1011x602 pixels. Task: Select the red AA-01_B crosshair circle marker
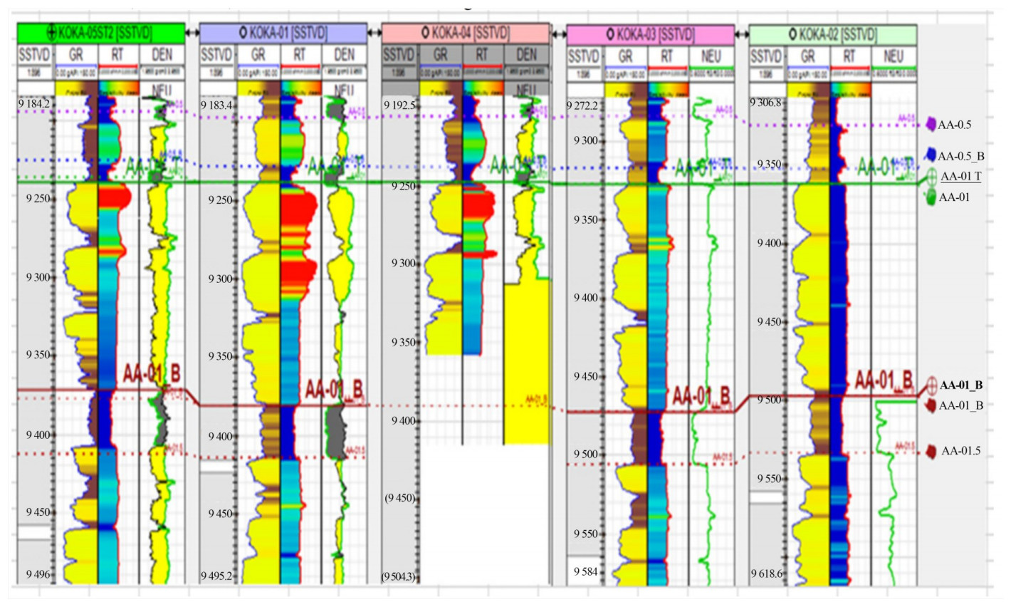coord(931,386)
